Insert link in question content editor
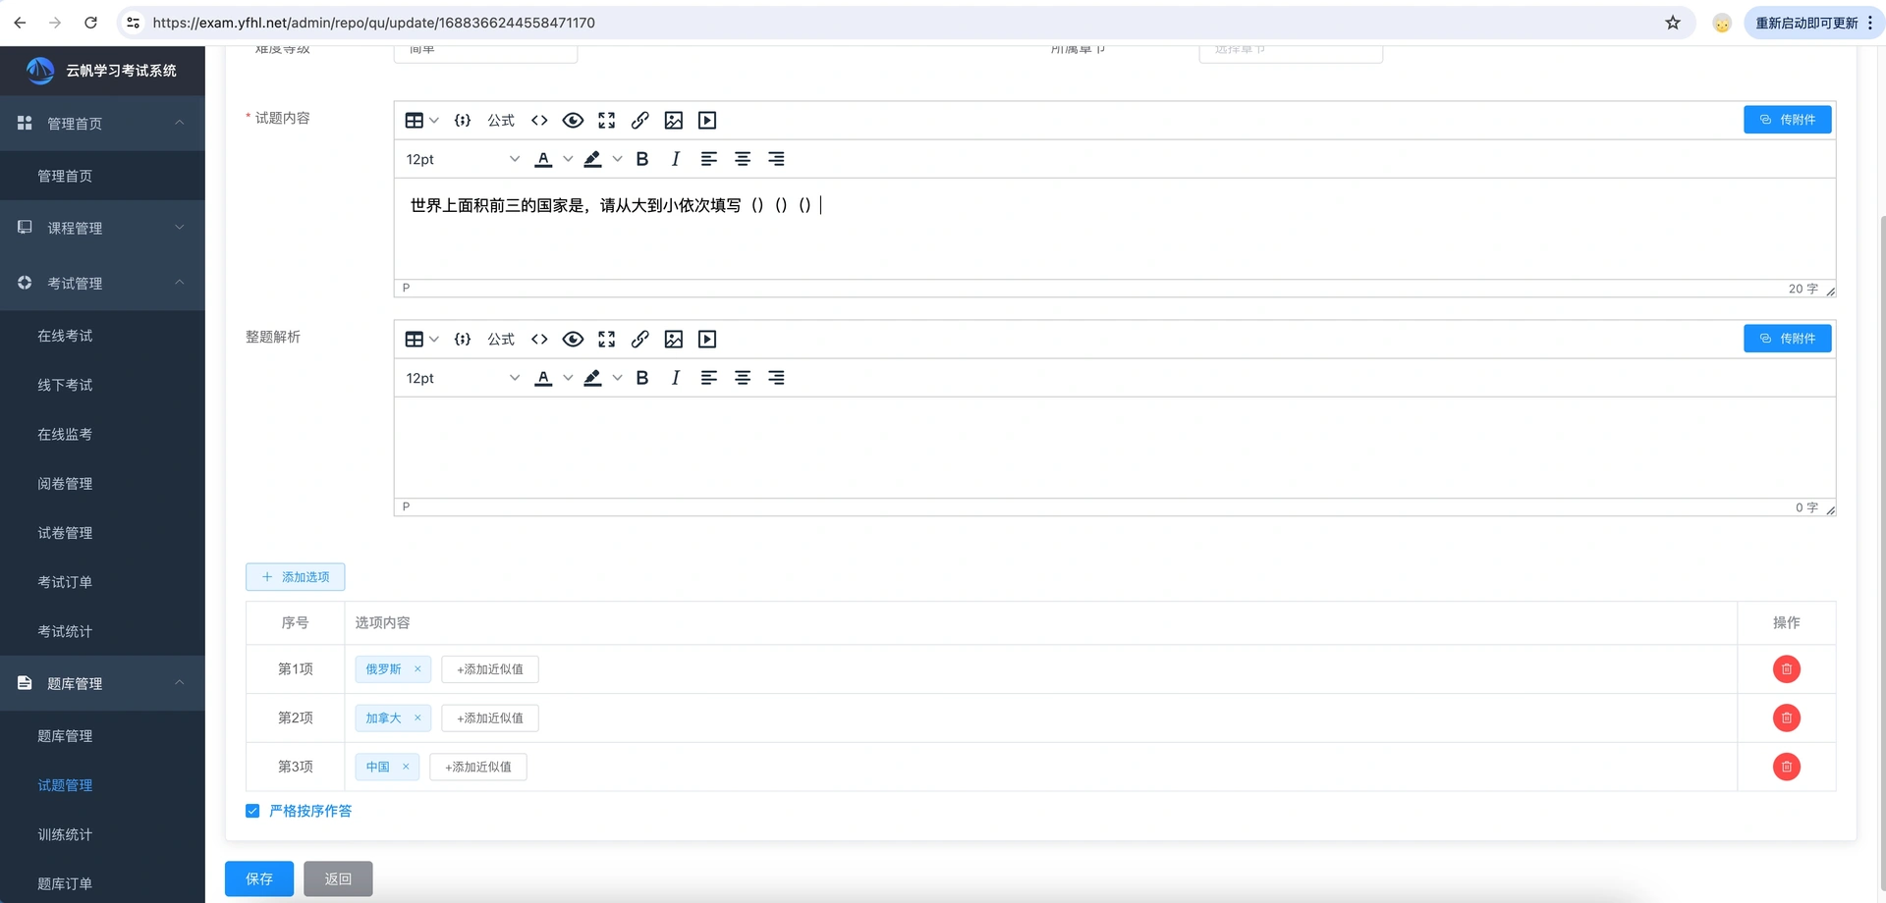 click(x=639, y=120)
